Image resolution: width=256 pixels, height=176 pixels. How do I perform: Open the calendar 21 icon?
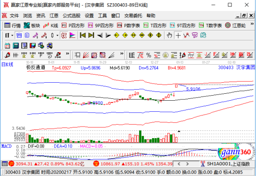(7, 46)
